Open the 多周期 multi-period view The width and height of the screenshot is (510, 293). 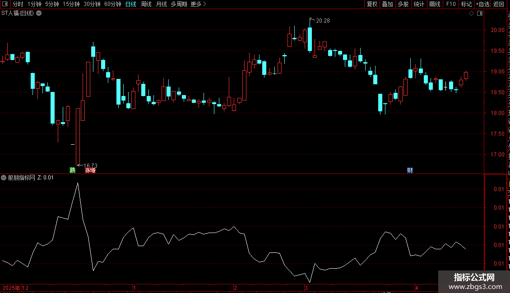tap(179, 4)
